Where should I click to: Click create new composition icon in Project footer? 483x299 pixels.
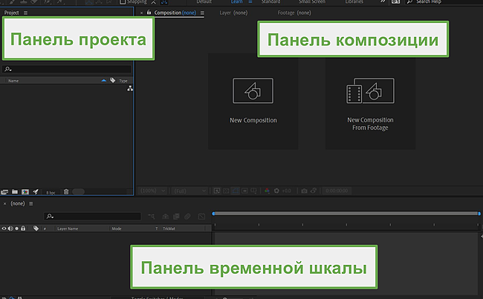coord(25,192)
